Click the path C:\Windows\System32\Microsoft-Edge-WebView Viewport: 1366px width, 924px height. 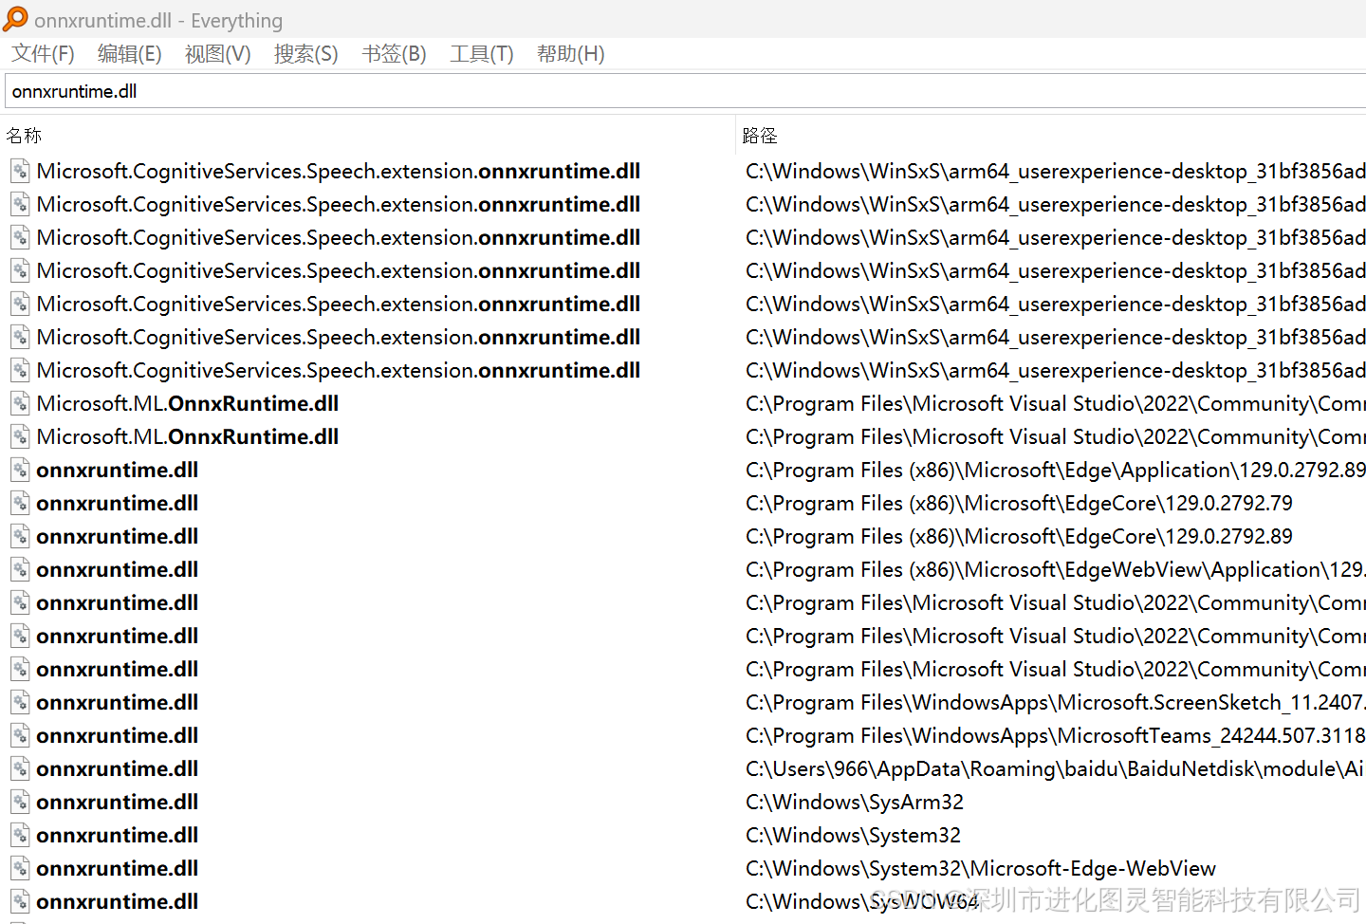click(981, 868)
